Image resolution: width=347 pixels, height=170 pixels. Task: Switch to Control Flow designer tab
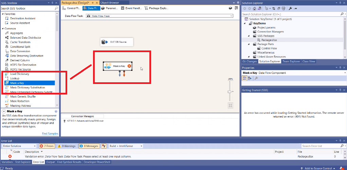point(72,8)
